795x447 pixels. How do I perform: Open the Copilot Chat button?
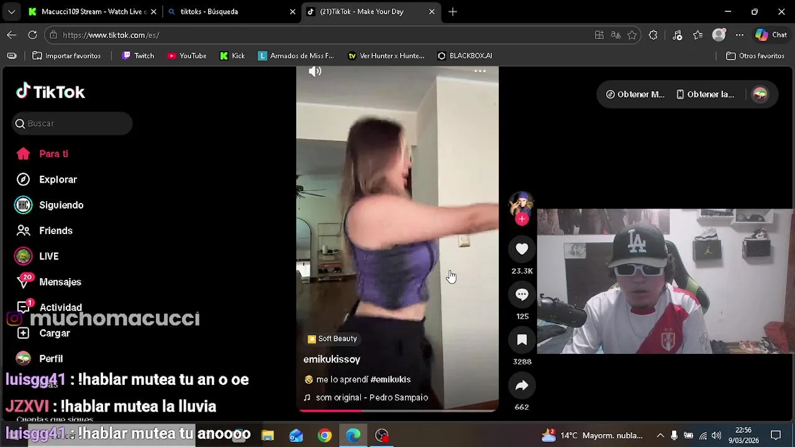point(771,35)
